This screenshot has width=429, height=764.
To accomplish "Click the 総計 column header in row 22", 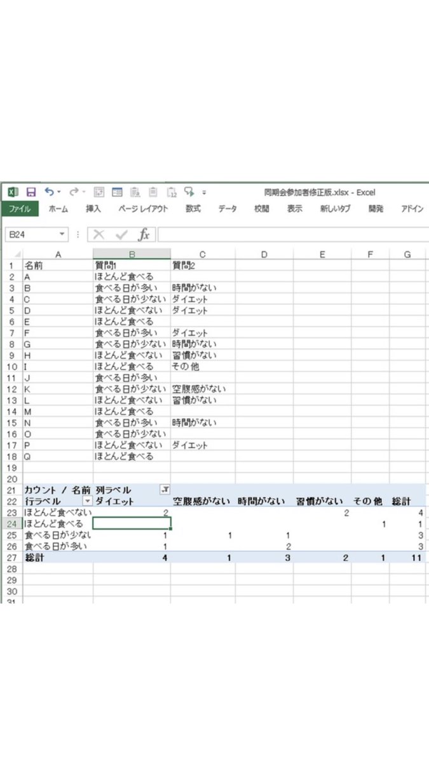I will pos(407,501).
